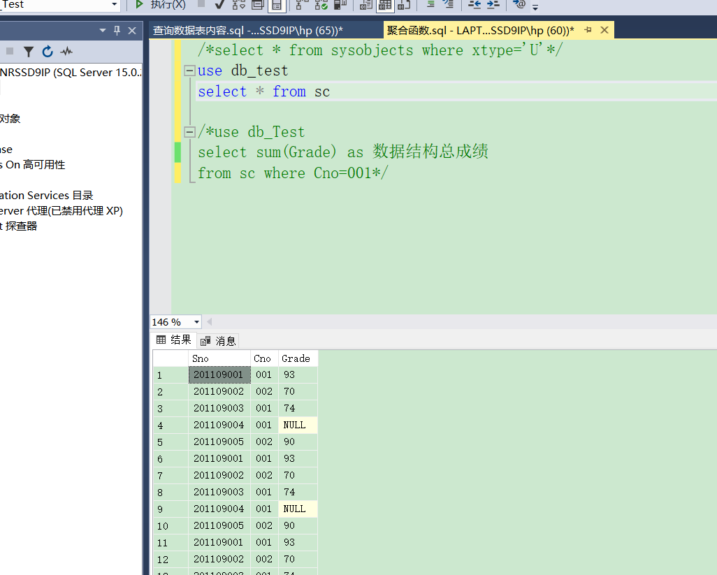
Task: Click the Object Explorer filter icon
Action: click(x=29, y=52)
